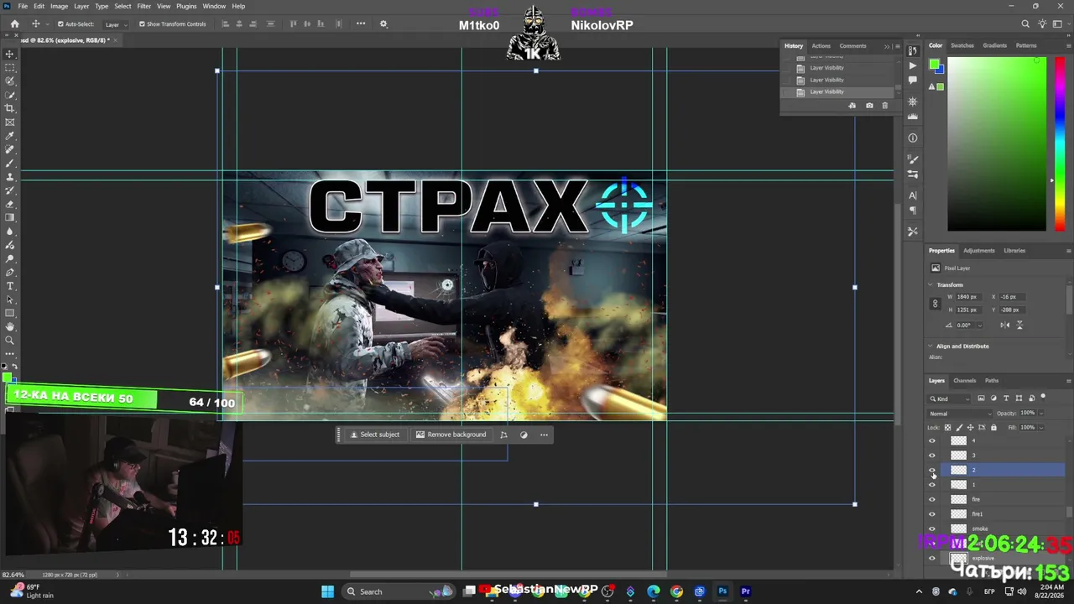Open the Image menu
The width and height of the screenshot is (1074, 604).
tap(59, 6)
